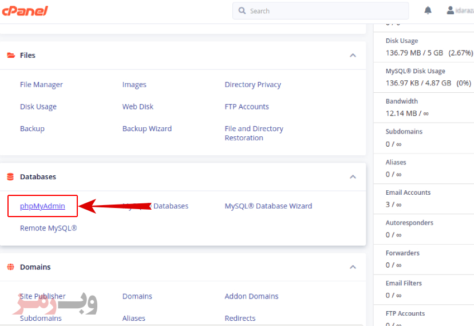The height and width of the screenshot is (326, 474).
Task: Click the 136.97 KB / 4.87 GB value
Action: [x=418, y=83]
